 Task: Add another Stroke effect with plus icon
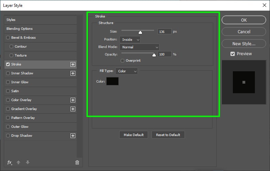[73, 64]
